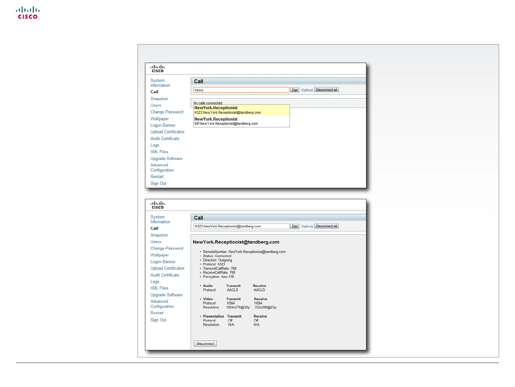The height and width of the screenshot is (387, 515).
Task: Open Upload Certificates in upper panel
Action: [167, 132]
